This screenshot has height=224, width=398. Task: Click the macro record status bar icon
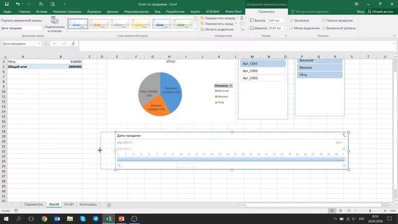pyautogui.click(x=16, y=210)
